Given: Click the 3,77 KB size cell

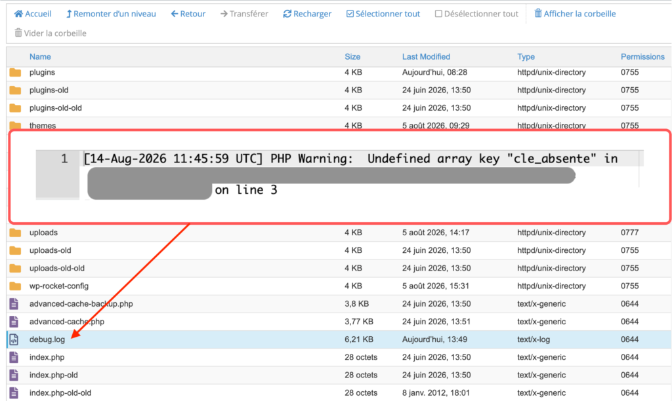Looking at the screenshot, I should click(x=359, y=322).
